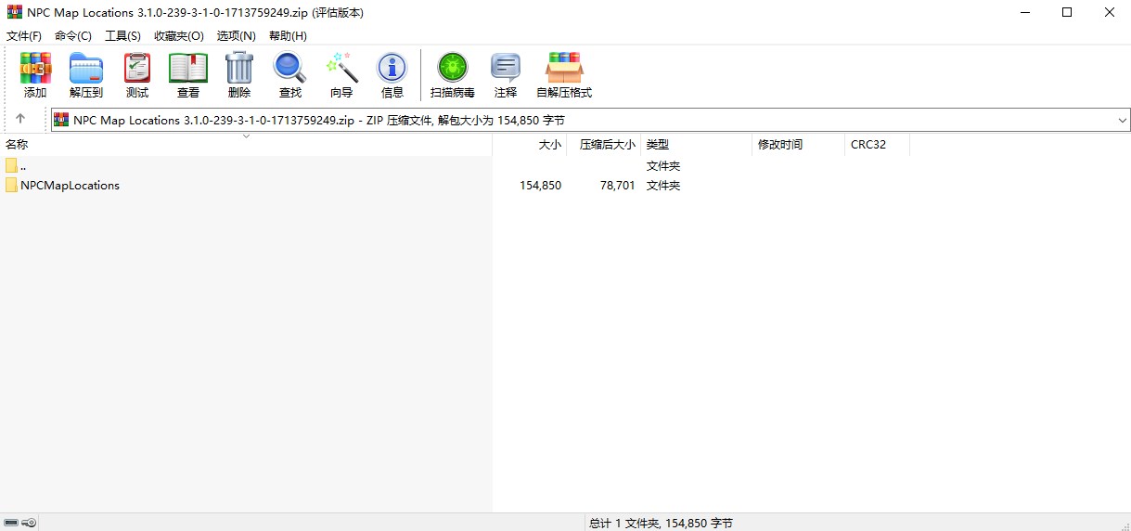
Task: Open the 帮助(H) menu
Action: (288, 35)
